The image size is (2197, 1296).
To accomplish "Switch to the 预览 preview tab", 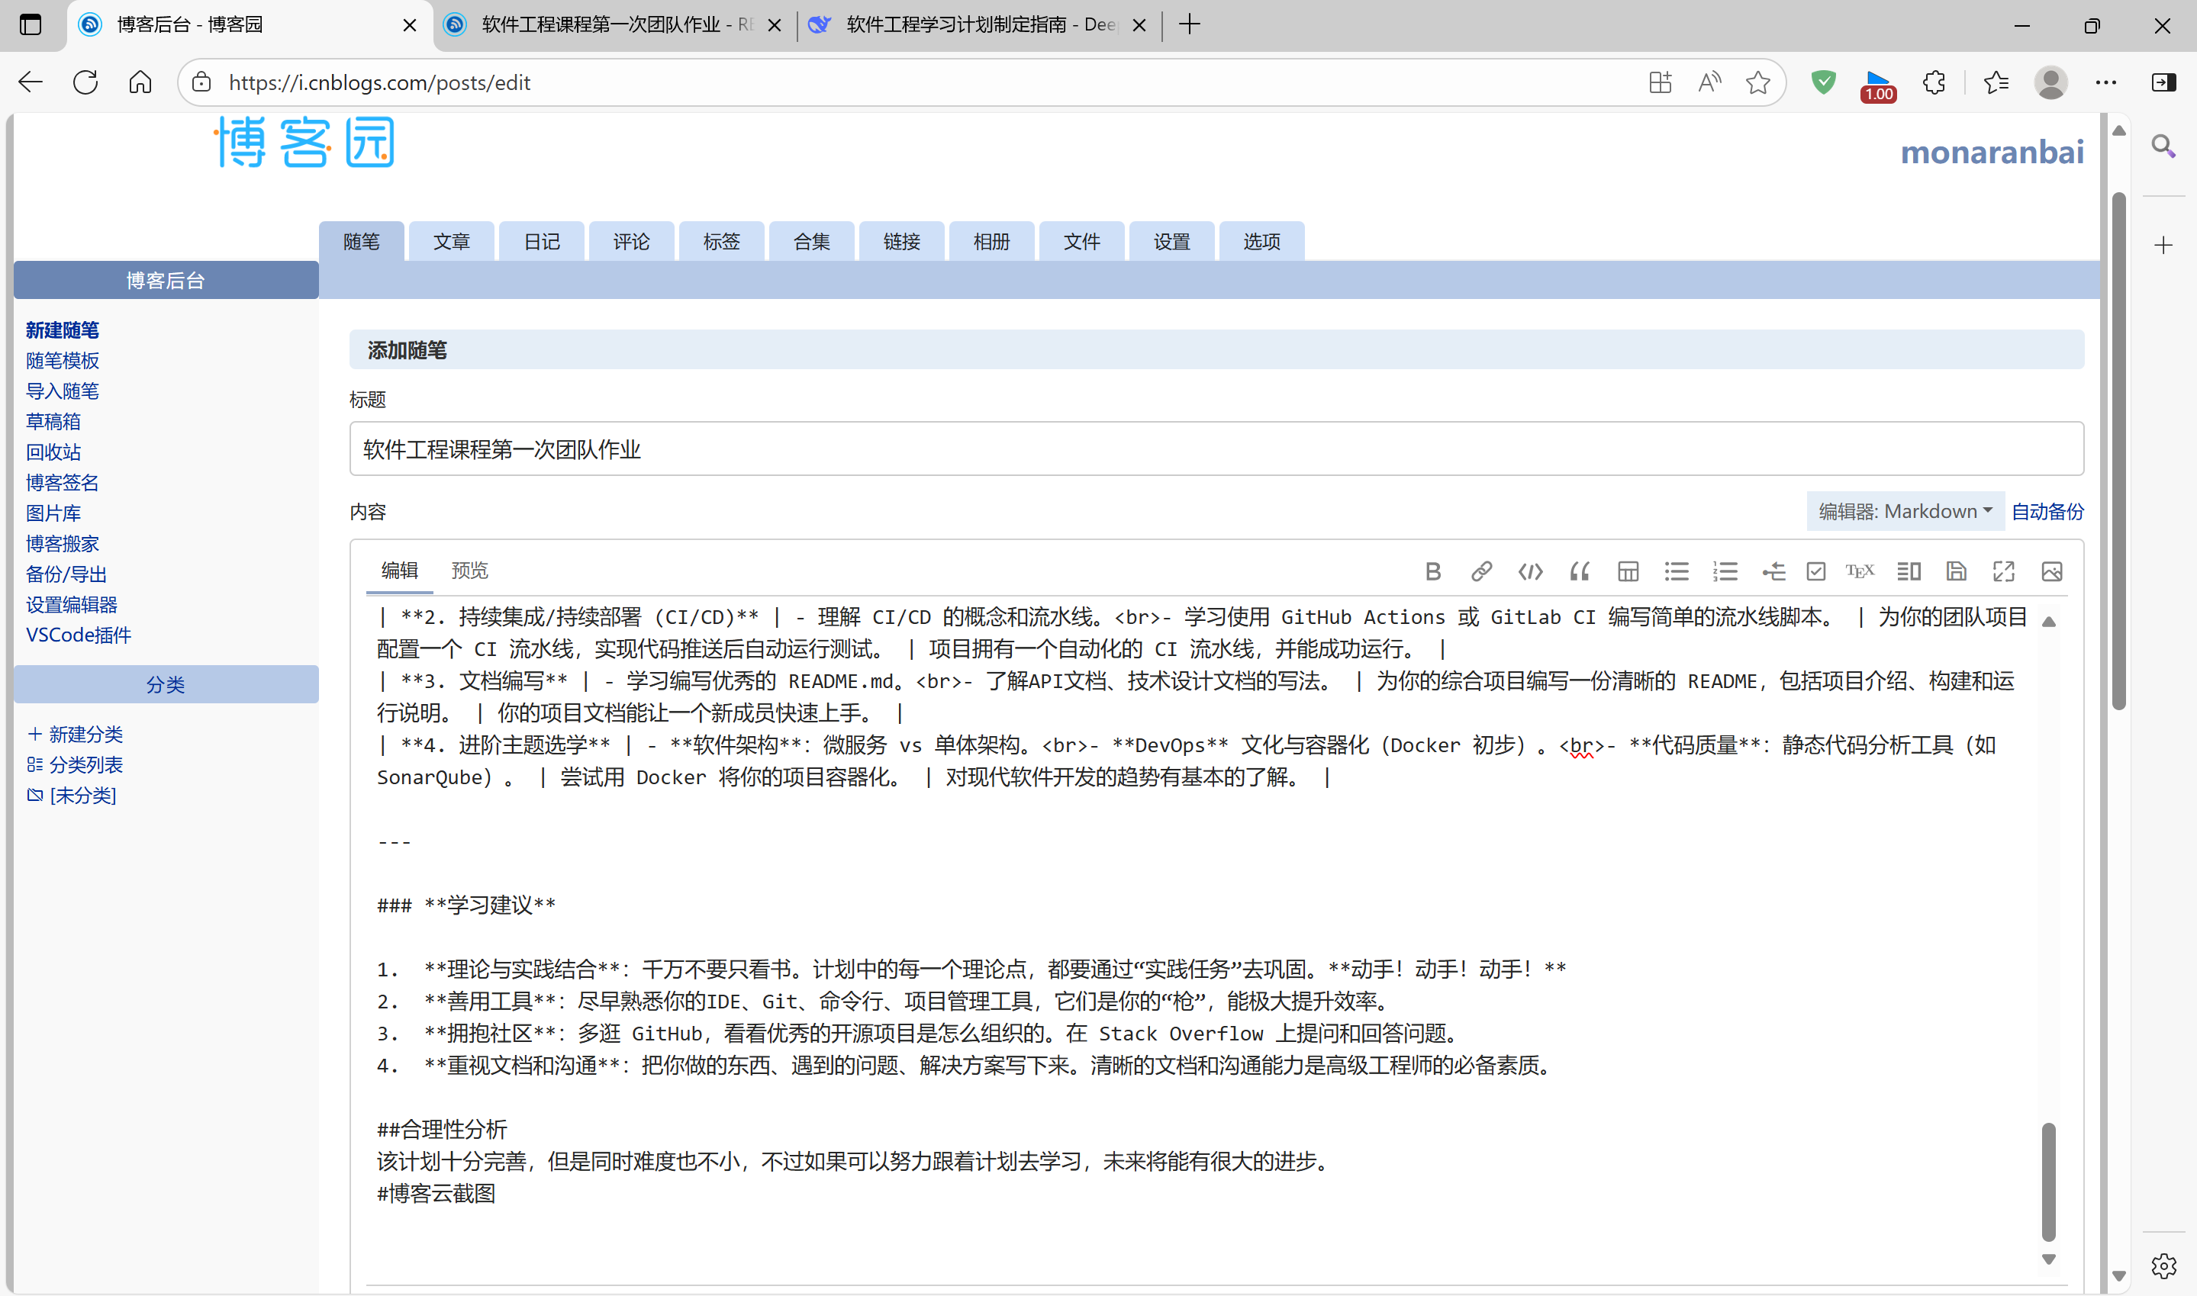I will (469, 571).
